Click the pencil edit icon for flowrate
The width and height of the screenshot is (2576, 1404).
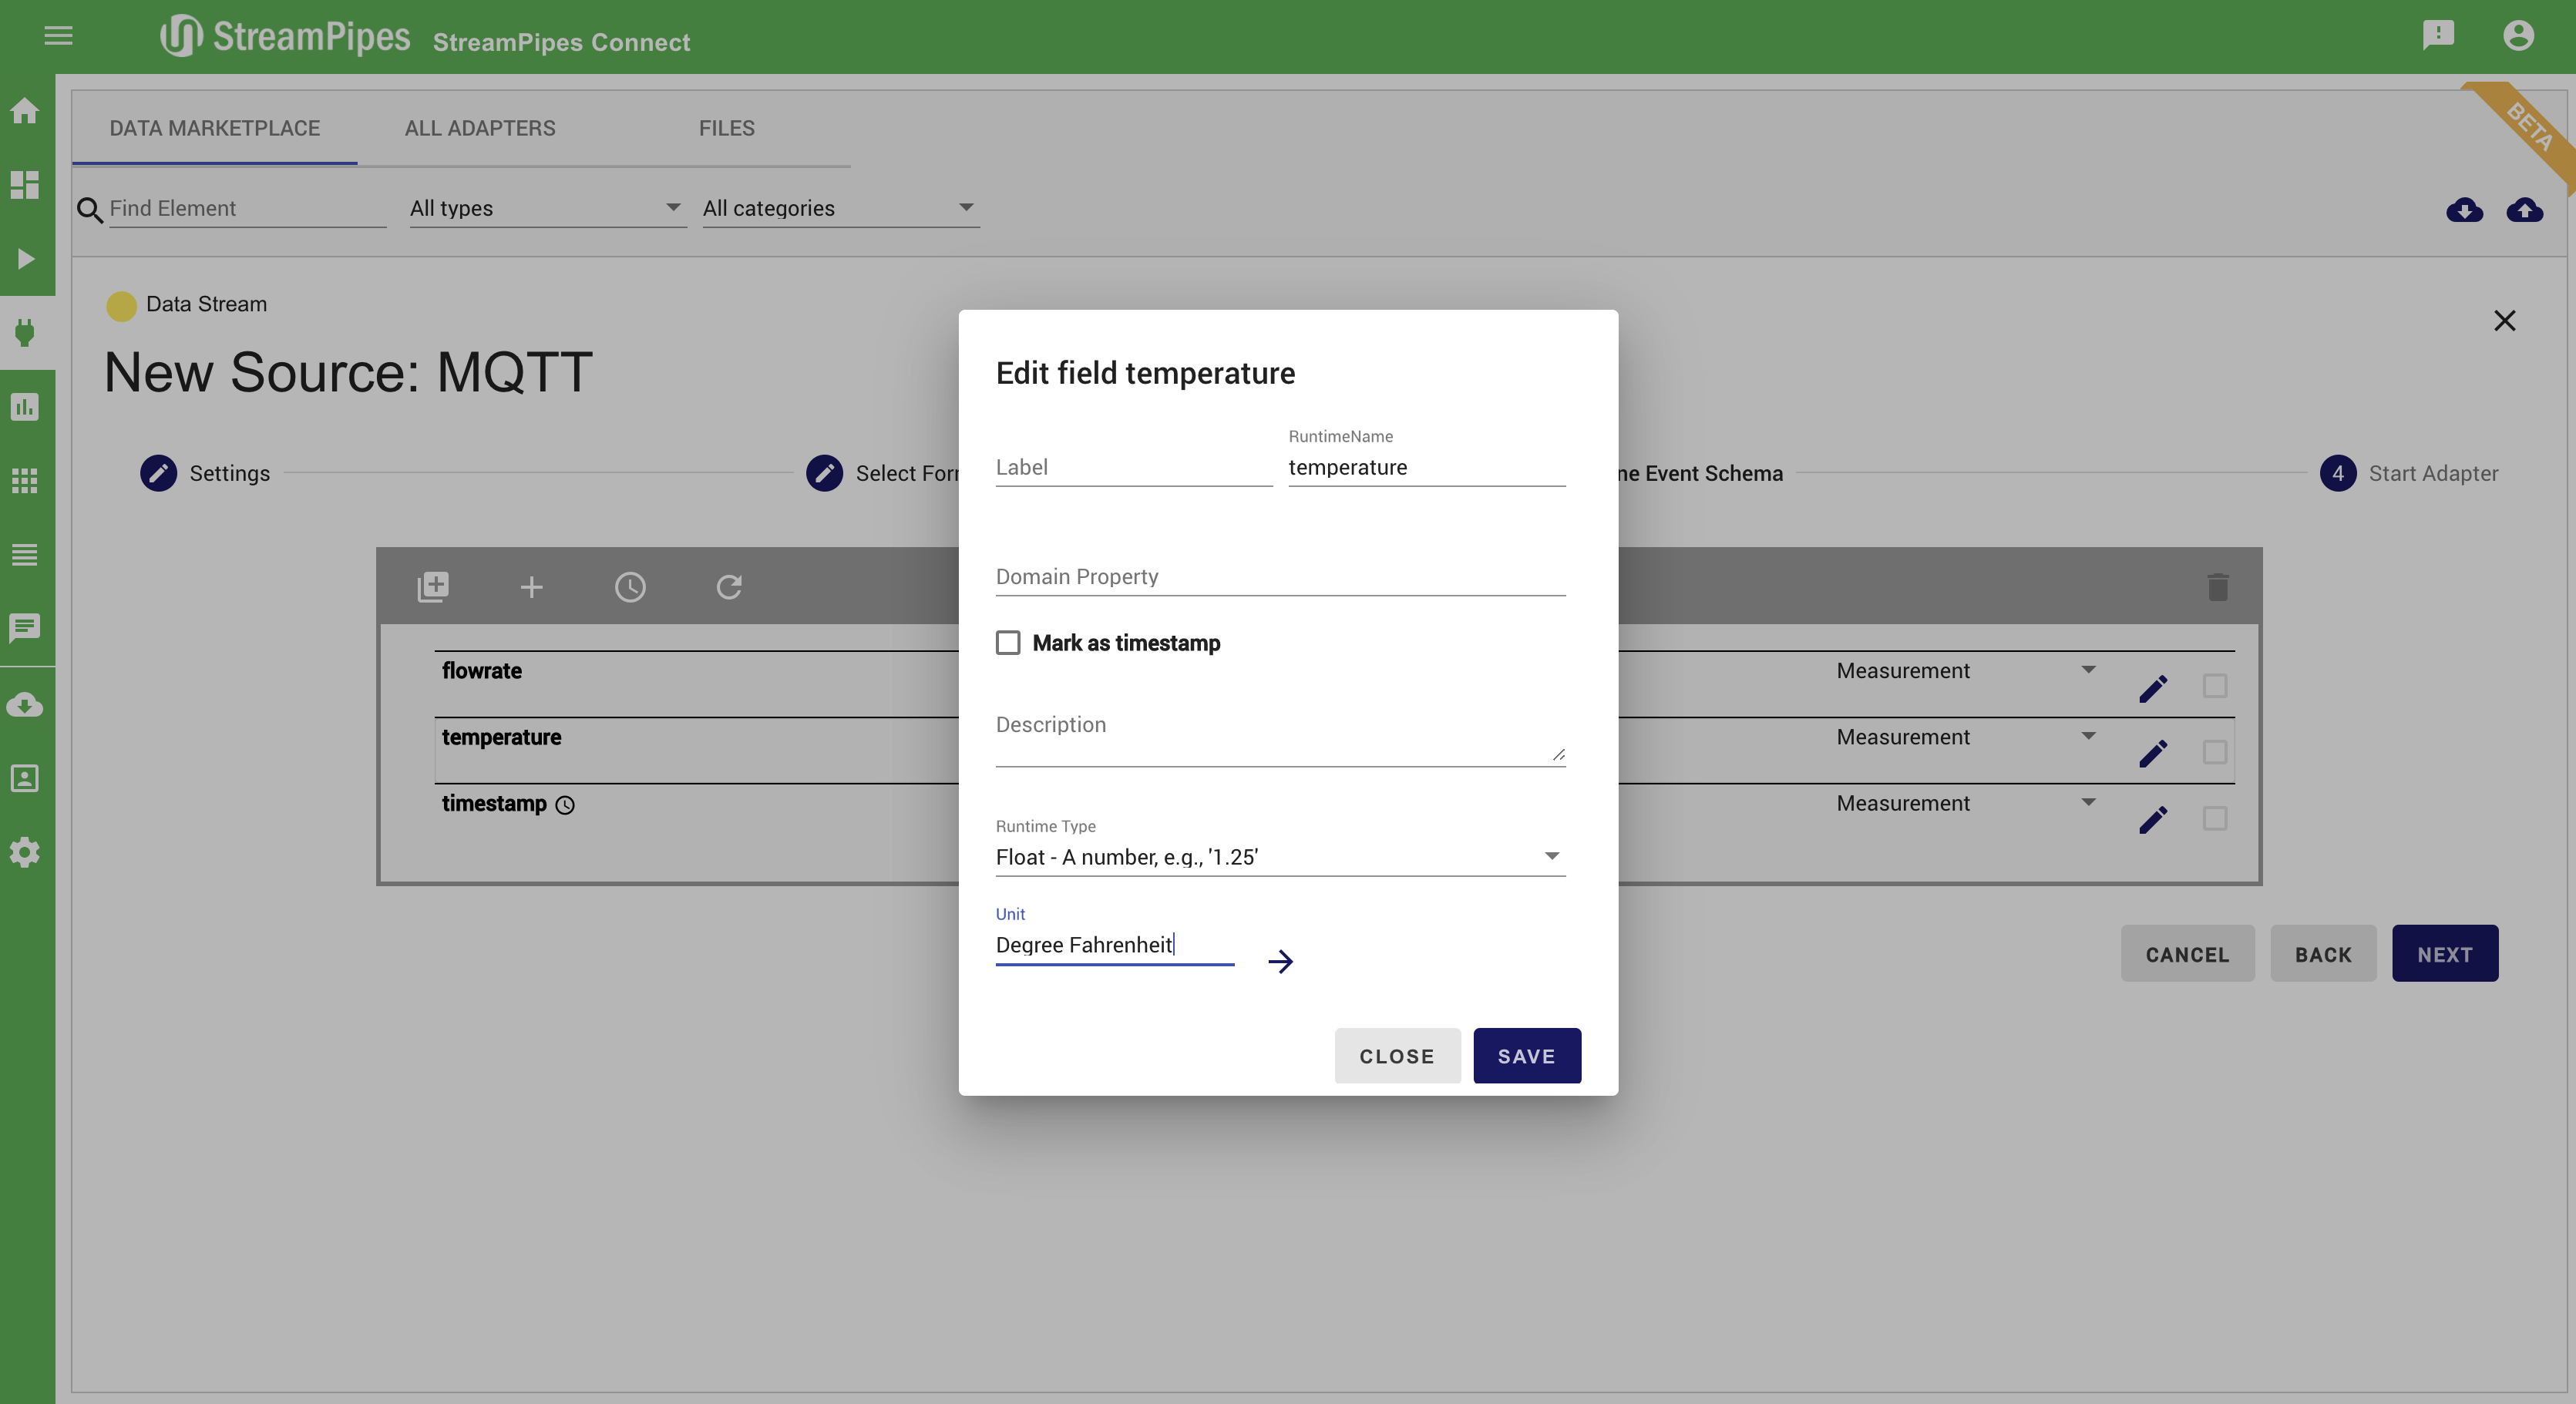pos(2153,688)
